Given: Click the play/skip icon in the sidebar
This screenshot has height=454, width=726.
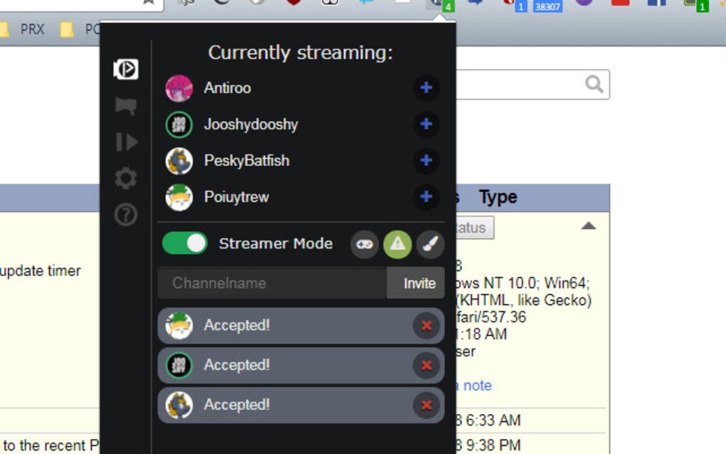Looking at the screenshot, I should coord(125,142).
